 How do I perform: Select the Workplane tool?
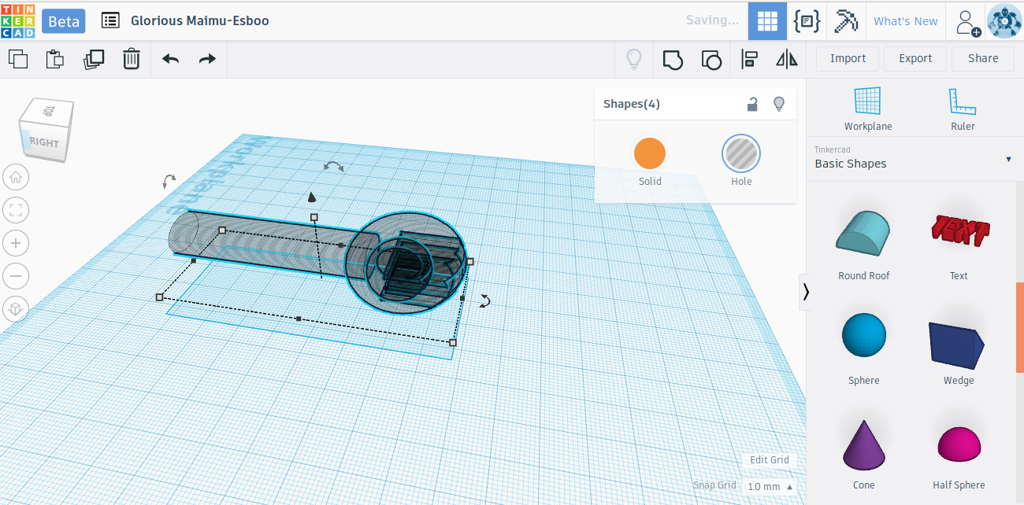click(x=868, y=109)
